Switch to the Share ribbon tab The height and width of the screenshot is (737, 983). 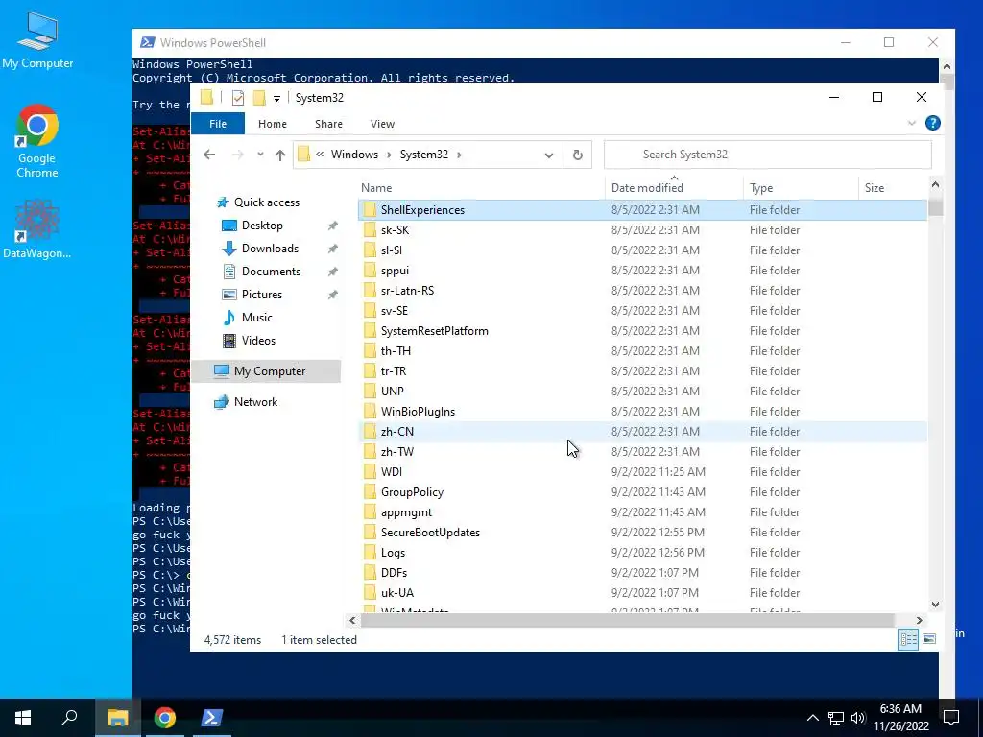coord(328,124)
